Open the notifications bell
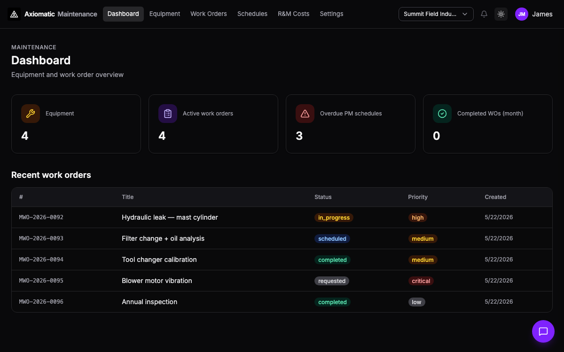This screenshot has height=352, width=564. (x=484, y=14)
